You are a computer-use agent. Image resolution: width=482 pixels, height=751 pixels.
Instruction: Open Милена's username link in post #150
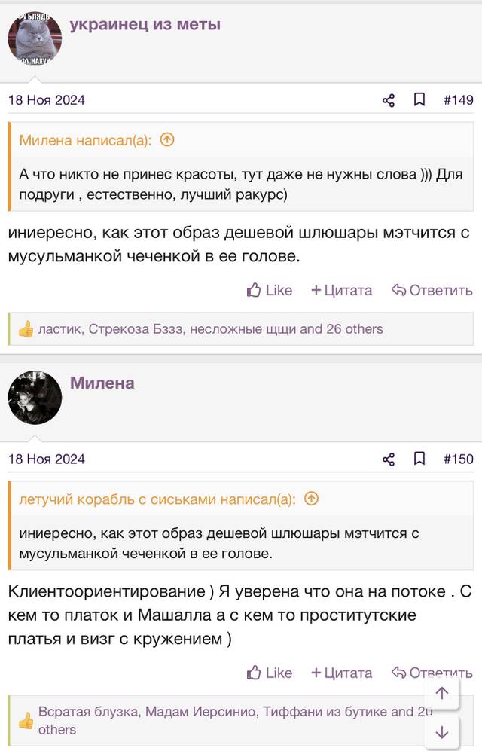102,383
